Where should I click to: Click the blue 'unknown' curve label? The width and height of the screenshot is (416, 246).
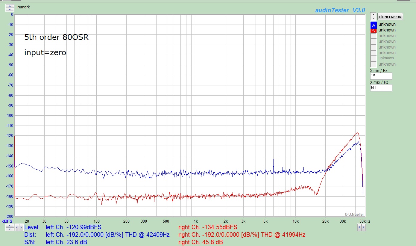pos(387,24)
